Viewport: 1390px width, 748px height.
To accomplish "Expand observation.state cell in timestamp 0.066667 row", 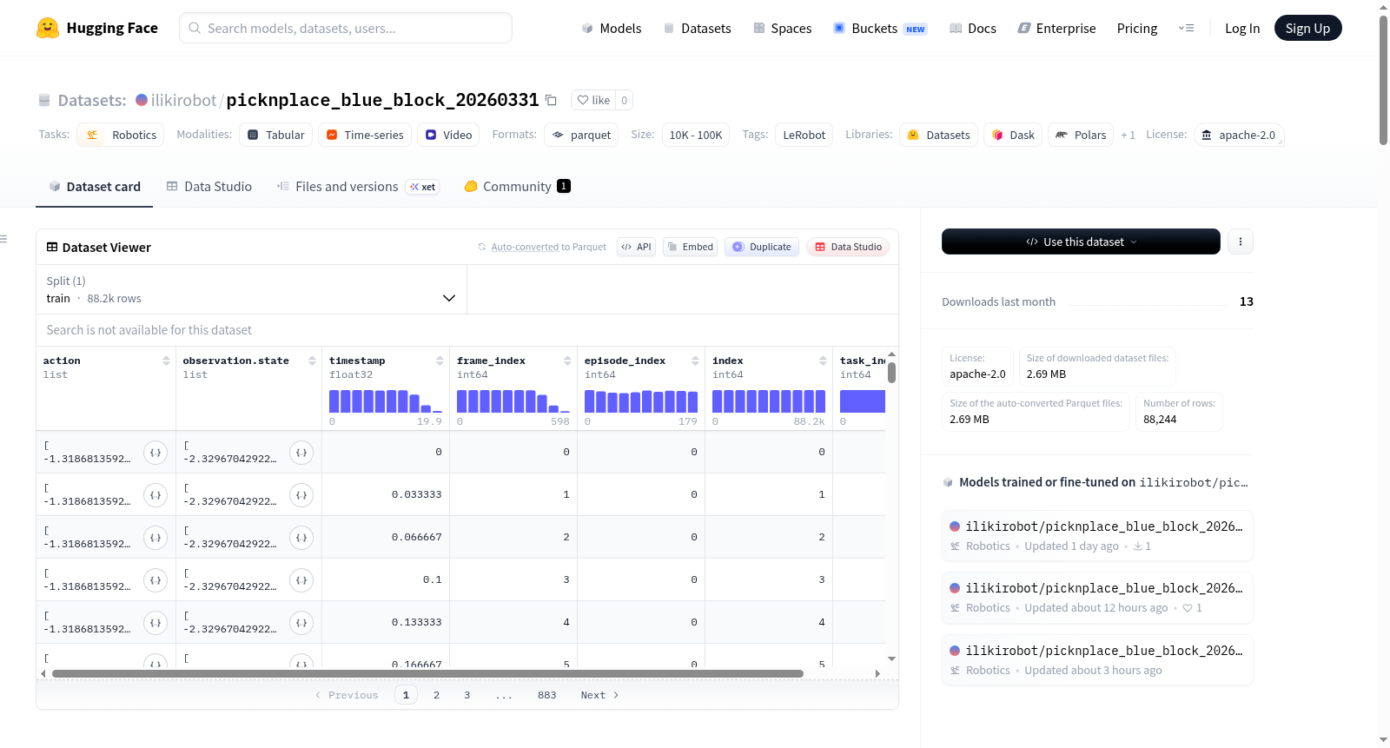I will pyautogui.click(x=301, y=538).
